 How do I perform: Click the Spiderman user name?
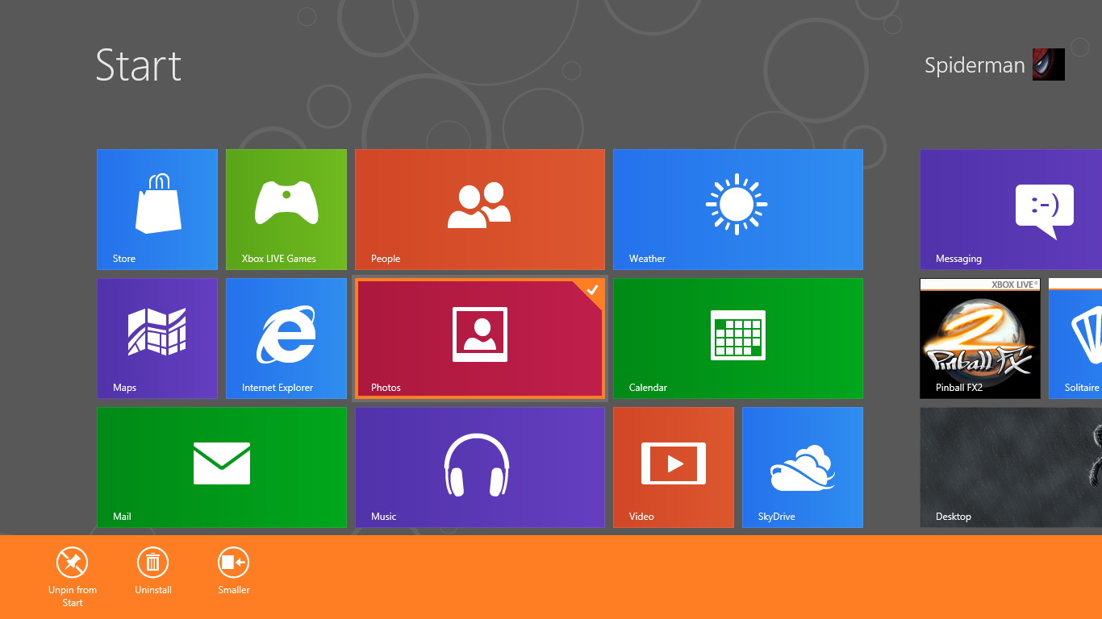[975, 65]
